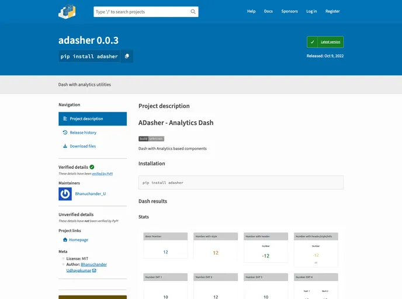
Task: Open the Project description navigation tab
Action: [92, 119]
